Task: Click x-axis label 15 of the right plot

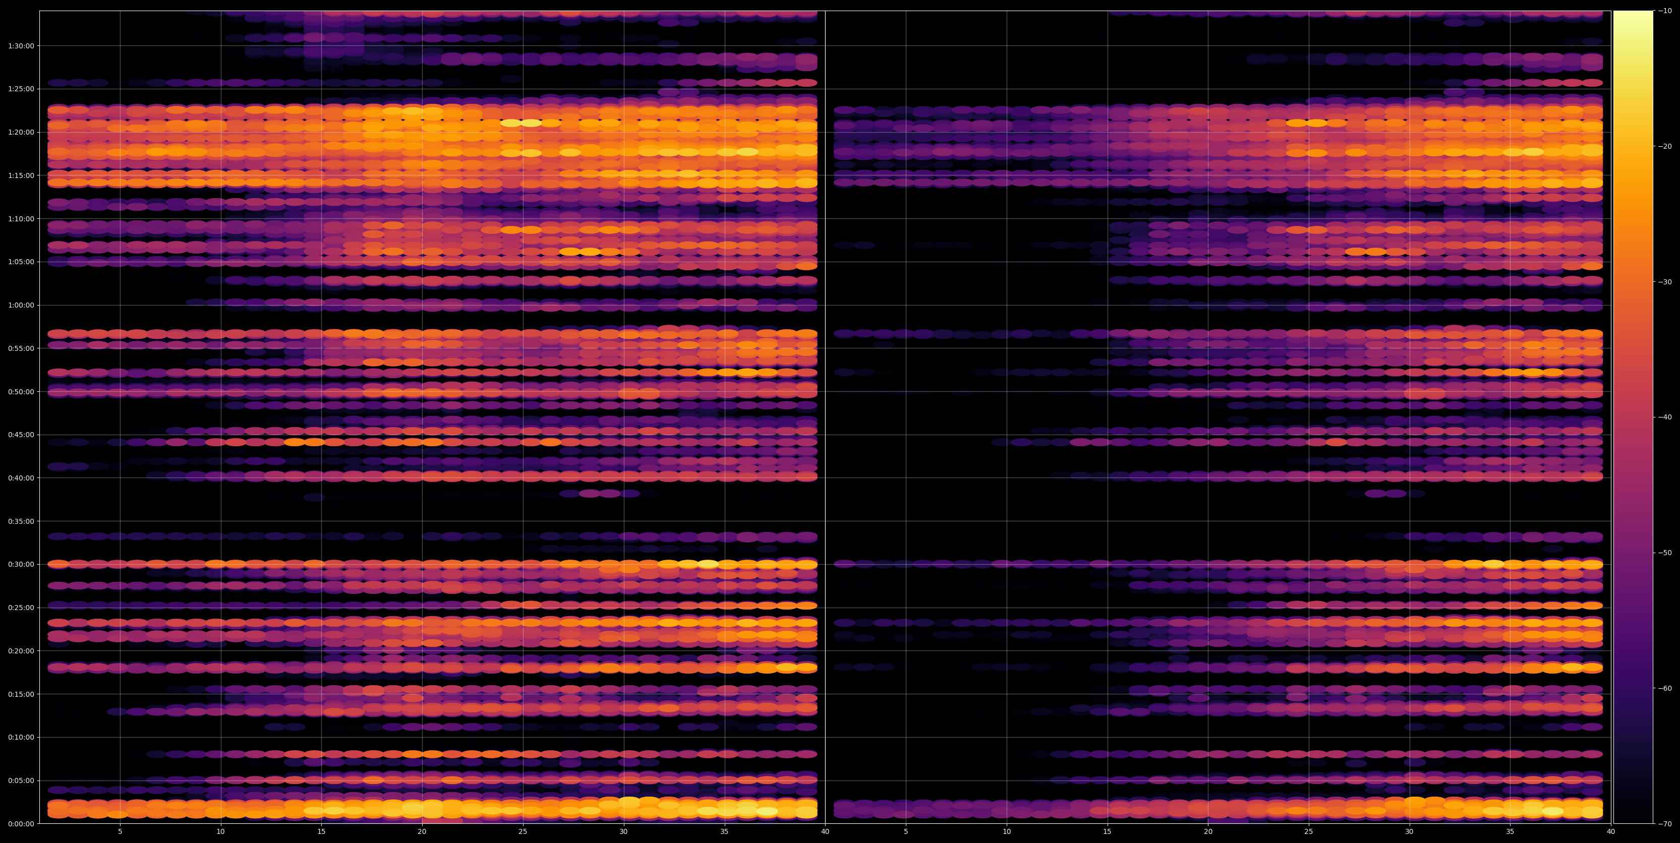Action: pyautogui.click(x=1108, y=832)
